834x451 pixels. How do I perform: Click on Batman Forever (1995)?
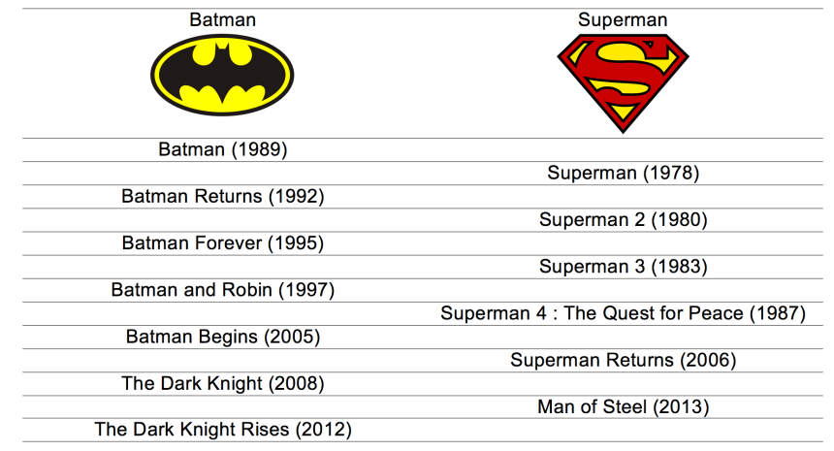click(x=222, y=242)
